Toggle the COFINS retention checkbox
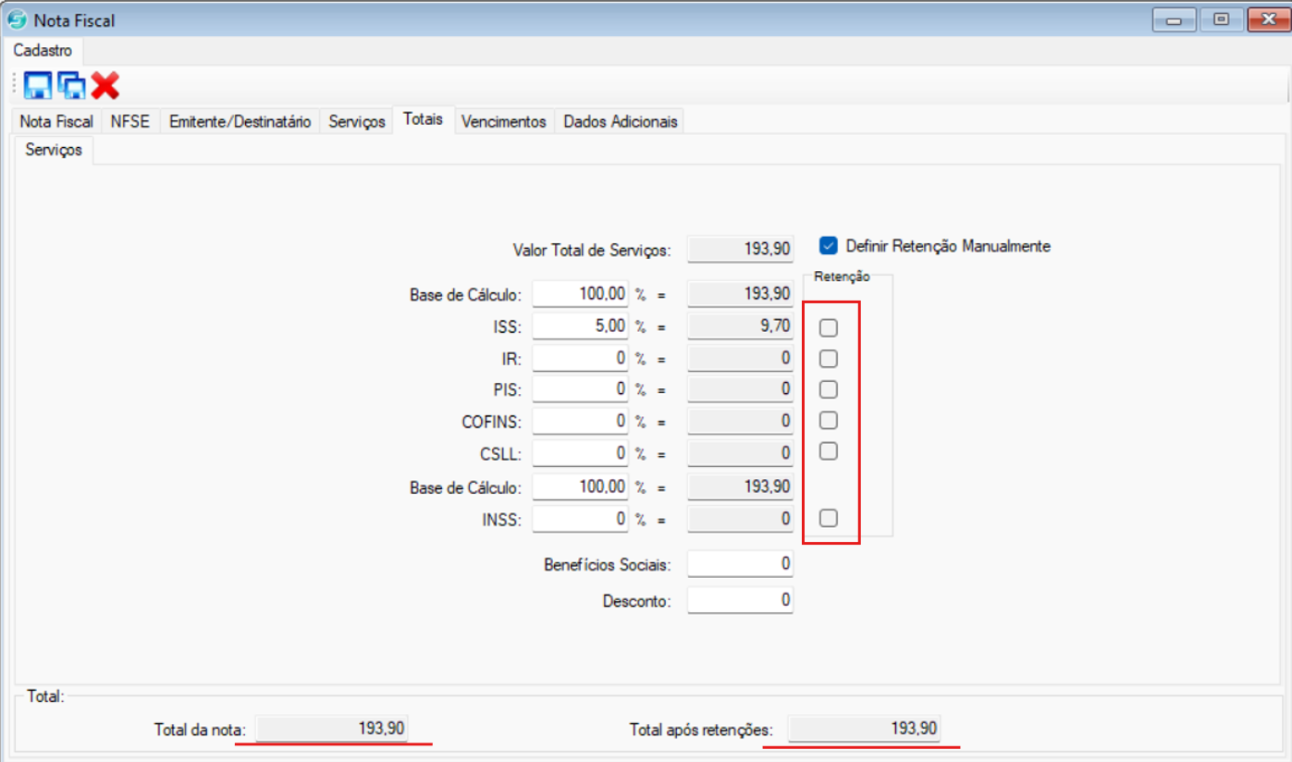The width and height of the screenshot is (1292, 762). (829, 421)
